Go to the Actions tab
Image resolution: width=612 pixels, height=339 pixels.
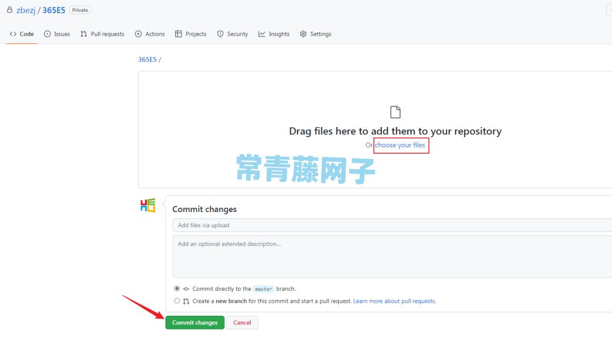[150, 34]
